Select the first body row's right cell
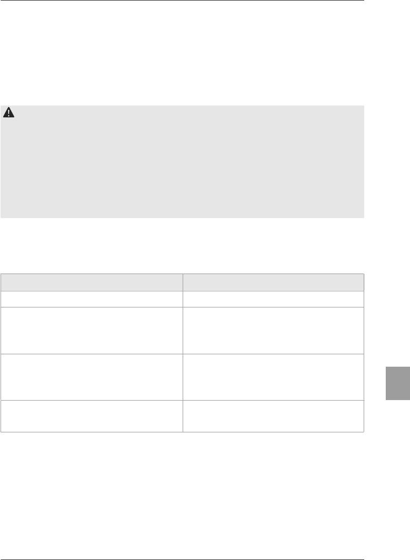Image resolution: width=410 pixels, height=560 pixels. [274, 299]
